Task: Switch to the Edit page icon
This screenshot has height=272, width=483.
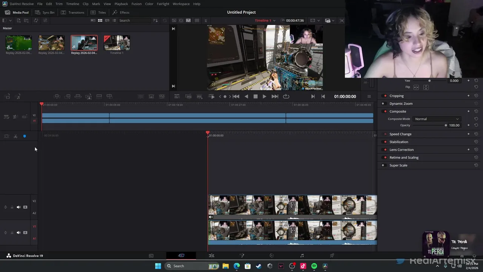Action: point(211,256)
